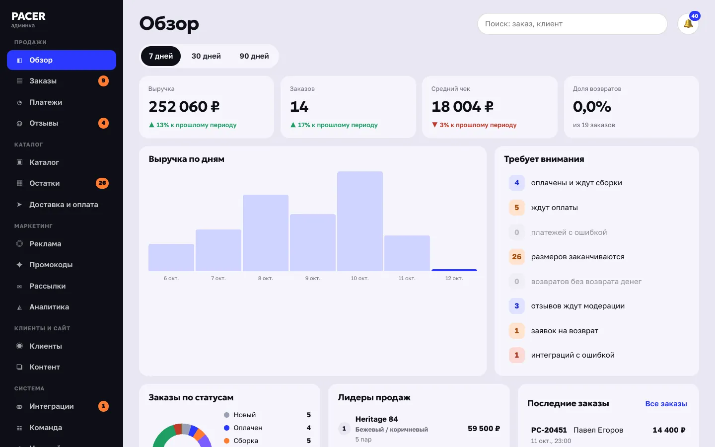Go to Платежи section
Image resolution: width=715 pixels, height=447 pixels.
(62, 102)
